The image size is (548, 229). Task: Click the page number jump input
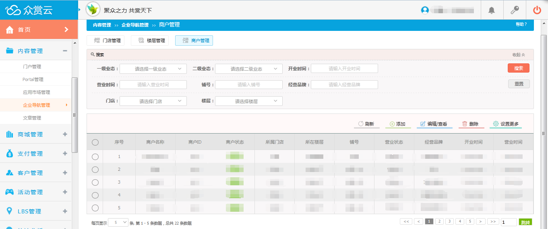509,222
